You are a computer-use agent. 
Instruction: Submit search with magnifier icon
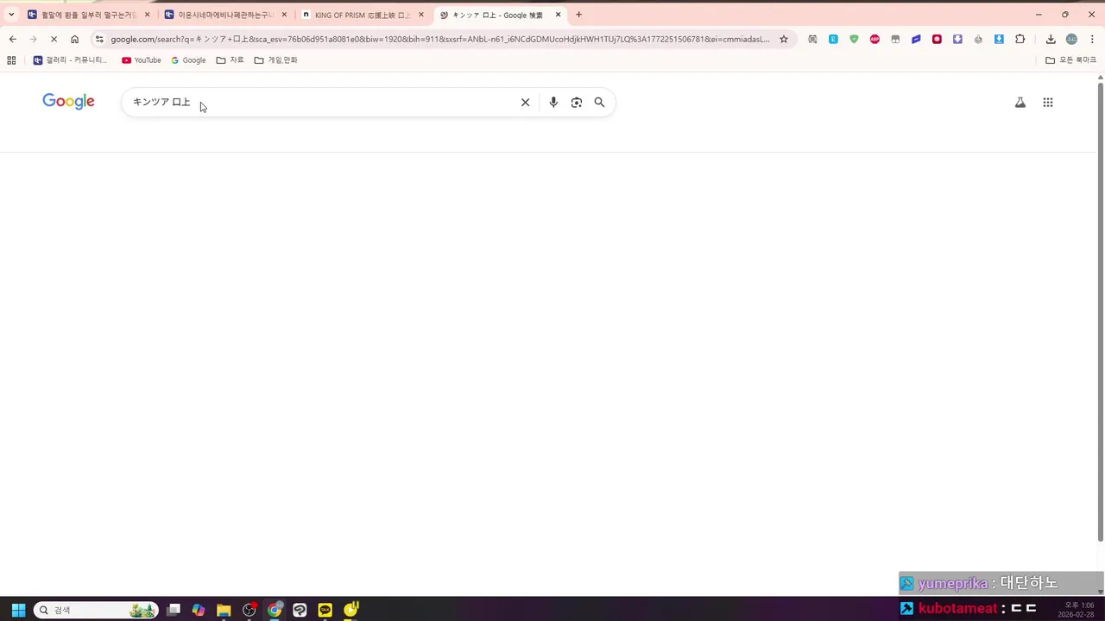[599, 102]
